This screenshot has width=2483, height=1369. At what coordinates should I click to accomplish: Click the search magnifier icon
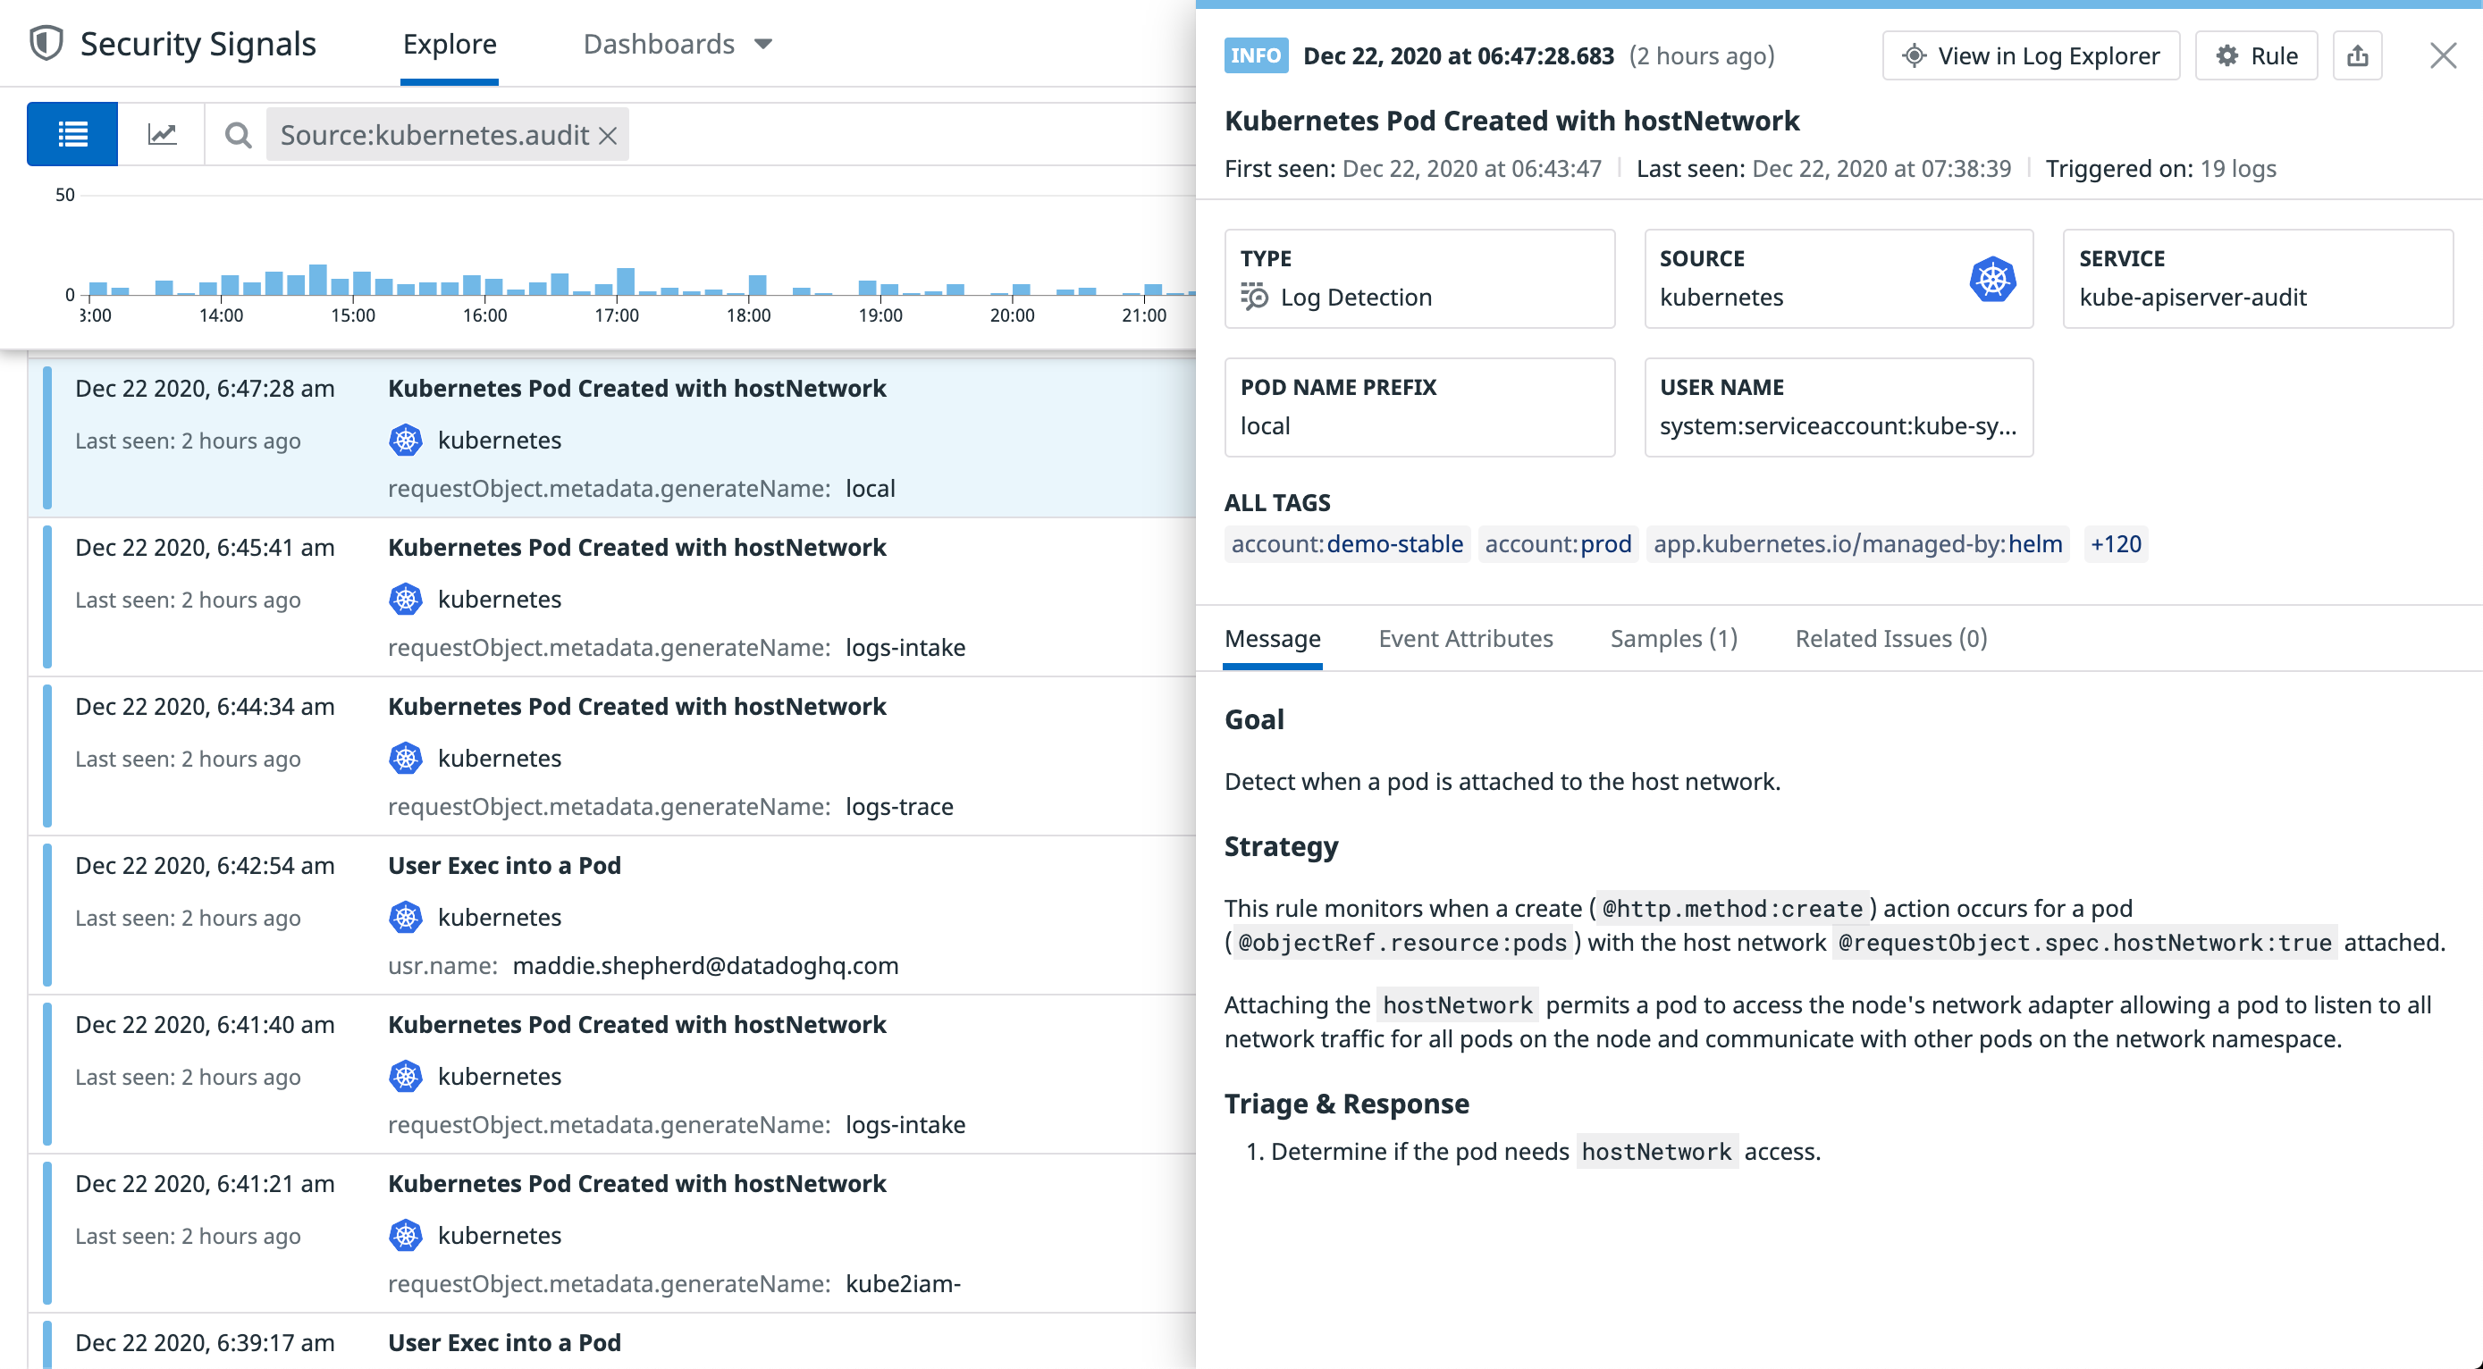(x=238, y=135)
